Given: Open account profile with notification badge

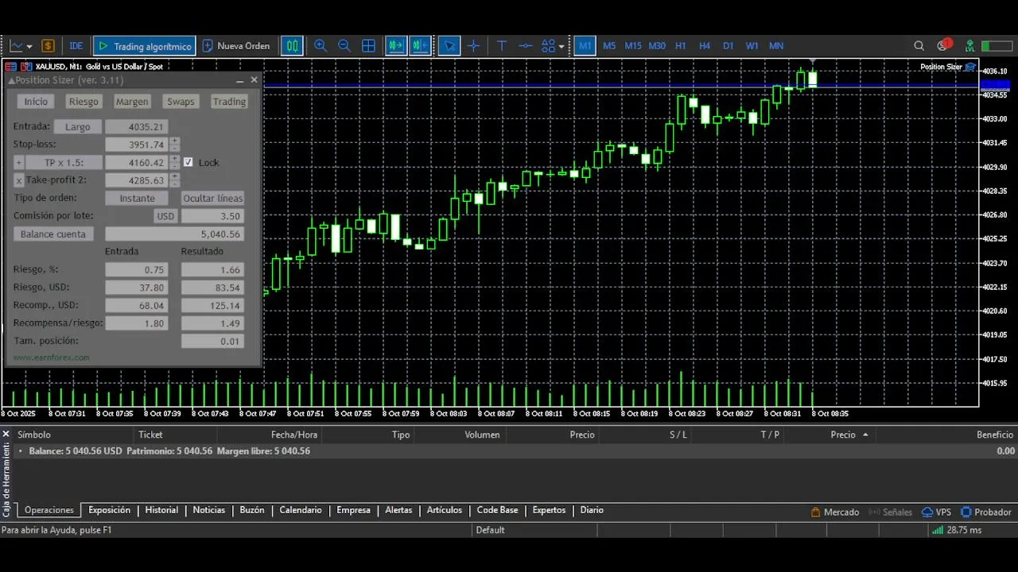Looking at the screenshot, I should point(944,45).
